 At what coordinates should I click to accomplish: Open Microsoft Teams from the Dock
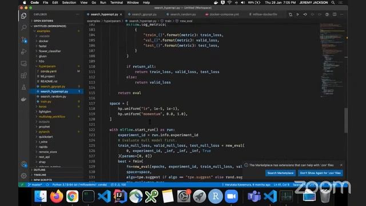(x=254, y=196)
